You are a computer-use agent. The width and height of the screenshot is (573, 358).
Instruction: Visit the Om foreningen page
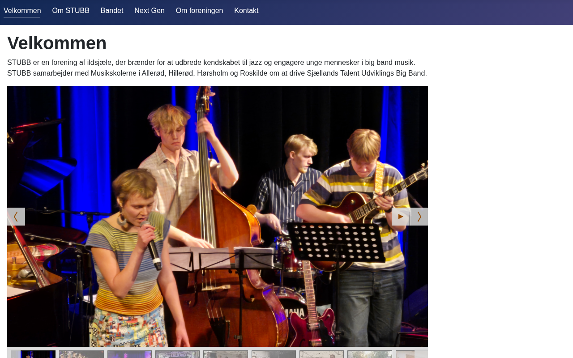199,11
